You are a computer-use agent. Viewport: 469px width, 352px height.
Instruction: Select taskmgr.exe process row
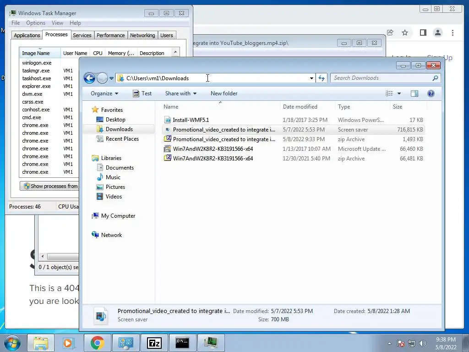pyautogui.click(x=49, y=71)
